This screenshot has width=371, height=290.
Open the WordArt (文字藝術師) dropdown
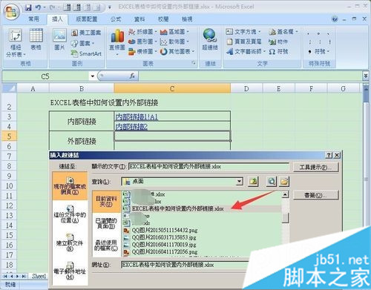click(x=246, y=52)
